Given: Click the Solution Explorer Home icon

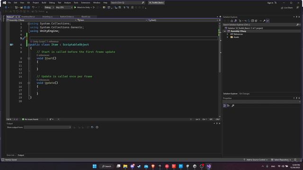Looking at the screenshot, I should pyautogui.click(x=232, y=21).
